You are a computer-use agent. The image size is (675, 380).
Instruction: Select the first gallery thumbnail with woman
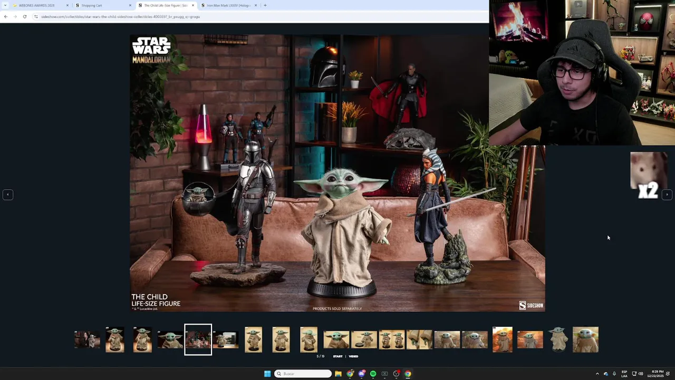pos(87,339)
